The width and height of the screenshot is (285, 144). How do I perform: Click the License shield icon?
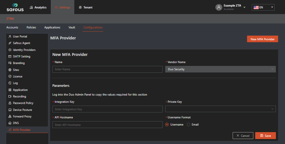(10, 77)
